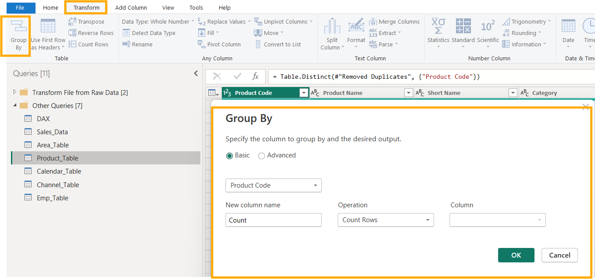Screen dimensions: 595x279
Task: Transpose the table
Action: [86, 21]
